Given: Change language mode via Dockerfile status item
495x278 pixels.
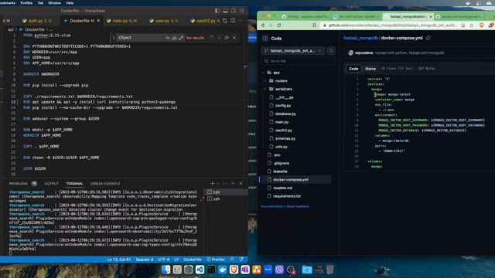Looking at the screenshot, I should pyautogui.click(x=193, y=259).
